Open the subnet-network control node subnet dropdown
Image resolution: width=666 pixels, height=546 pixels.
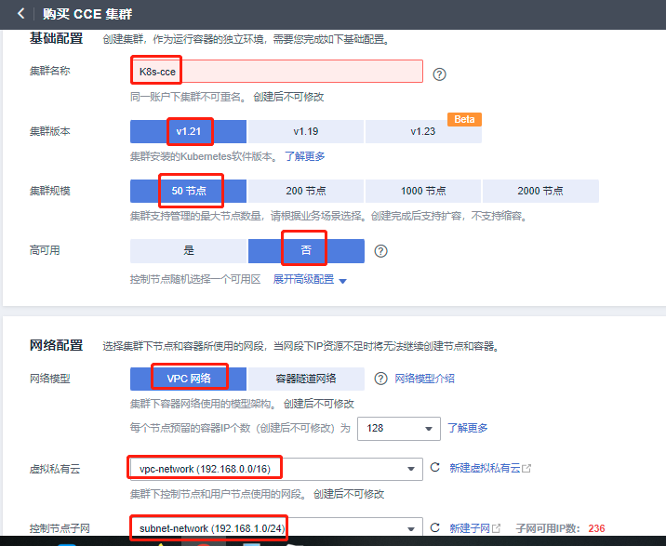(x=276, y=528)
